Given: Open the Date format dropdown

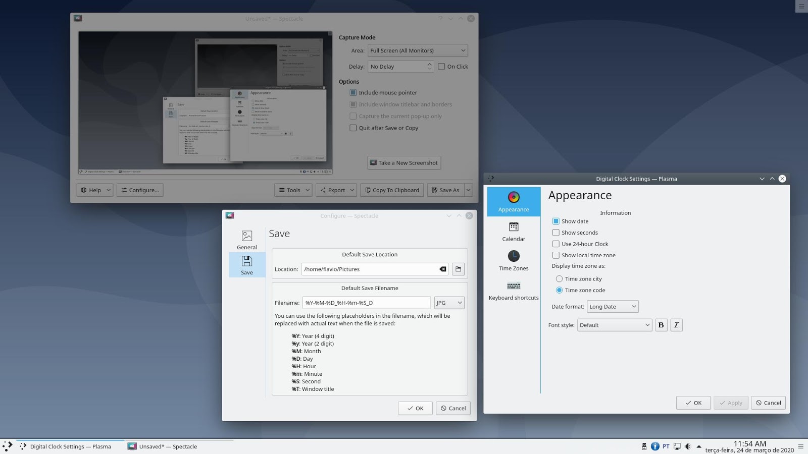Looking at the screenshot, I should (x=613, y=306).
